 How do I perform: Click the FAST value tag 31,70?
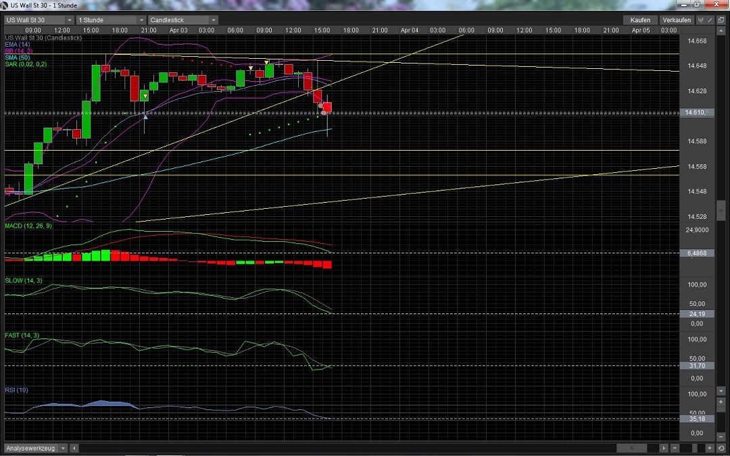697,365
